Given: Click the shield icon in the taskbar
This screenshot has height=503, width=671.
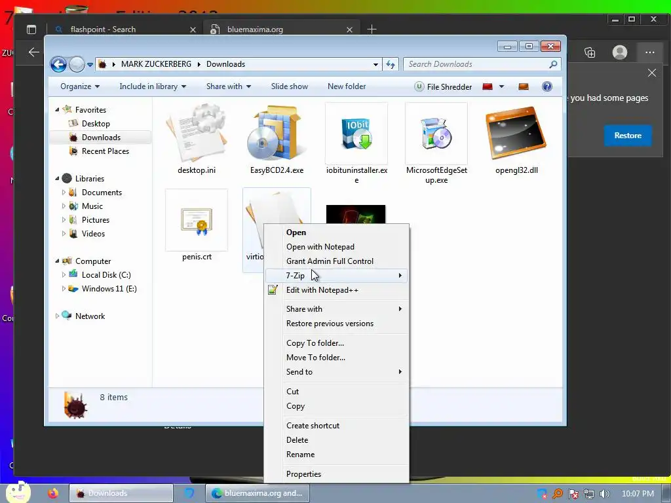Looking at the screenshot, I should [189, 493].
